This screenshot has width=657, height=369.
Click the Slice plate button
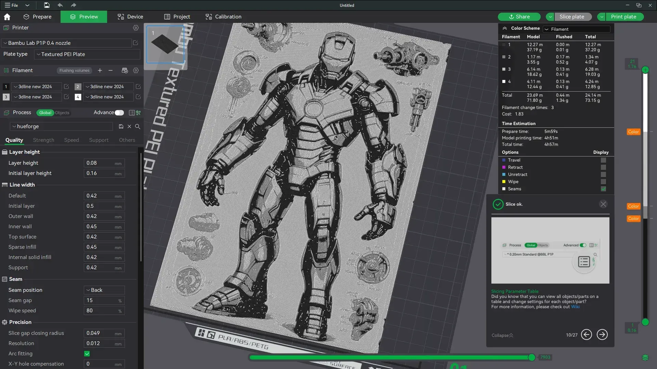click(572, 16)
